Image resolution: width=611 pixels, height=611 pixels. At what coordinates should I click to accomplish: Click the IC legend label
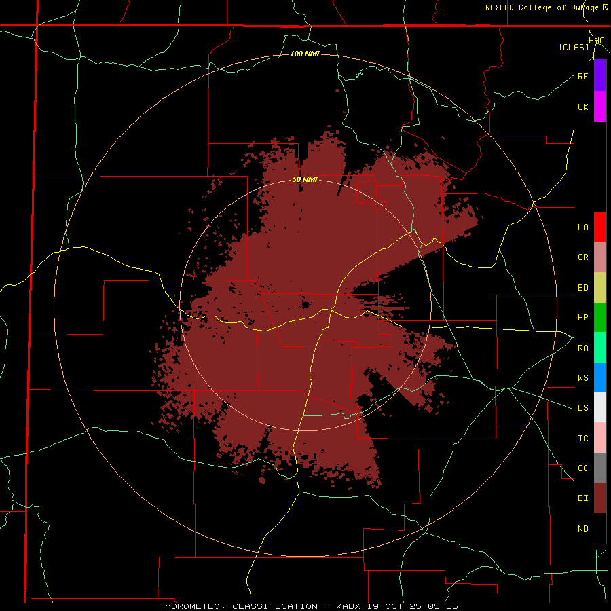[582, 439]
